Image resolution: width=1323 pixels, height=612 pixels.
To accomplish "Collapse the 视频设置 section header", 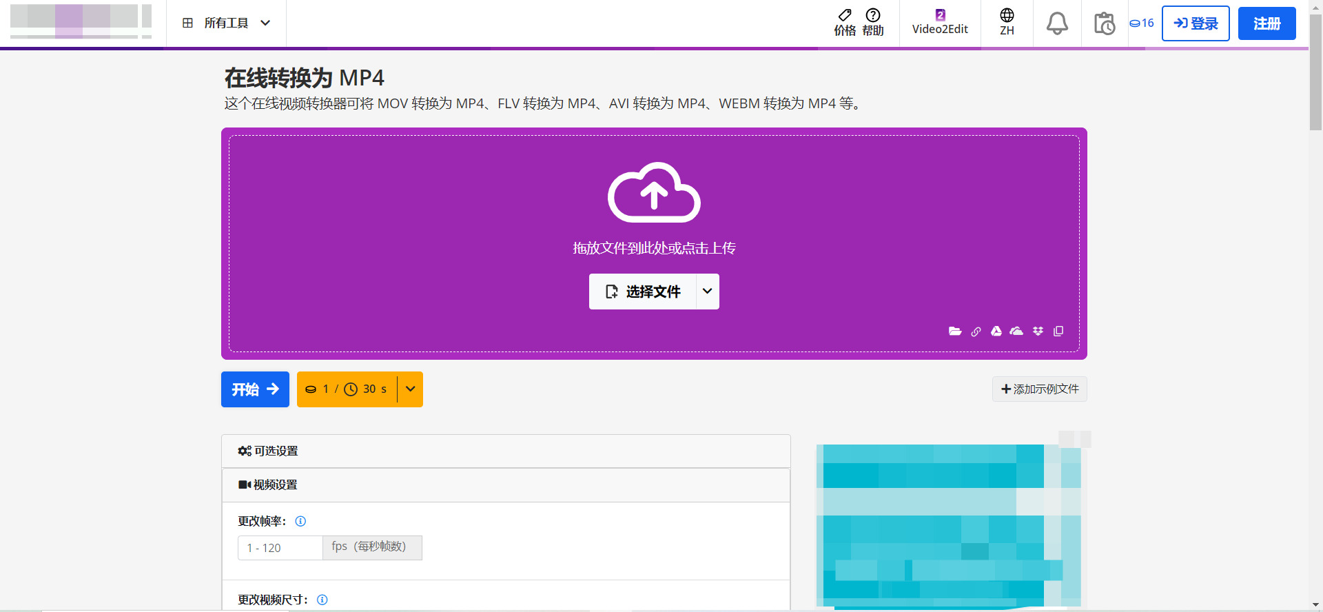I will coord(506,484).
